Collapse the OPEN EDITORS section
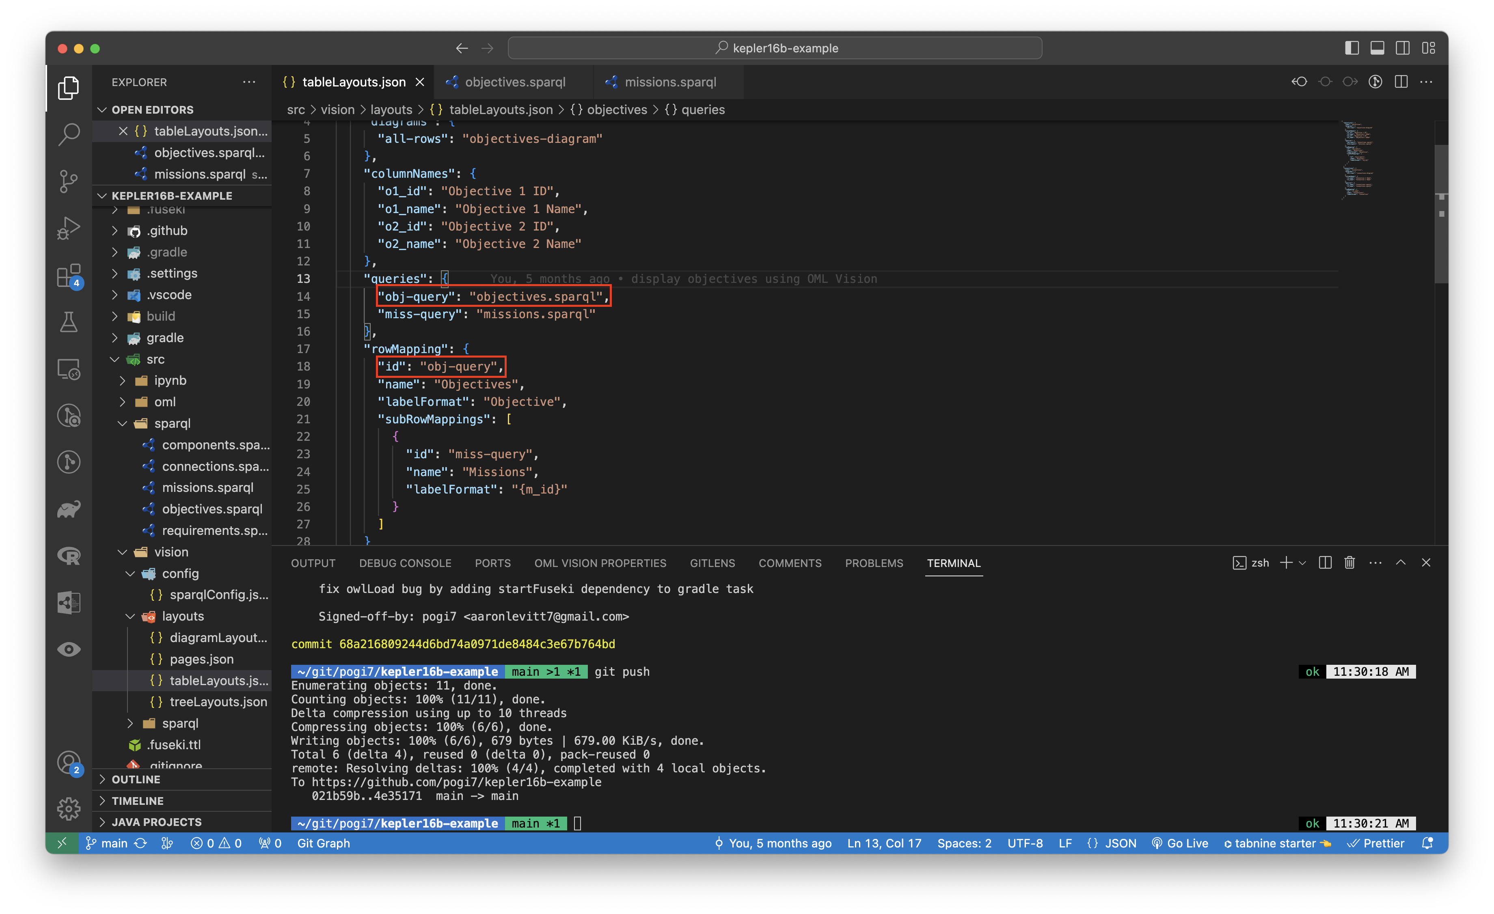The height and width of the screenshot is (914, 1494). point(182,110)
